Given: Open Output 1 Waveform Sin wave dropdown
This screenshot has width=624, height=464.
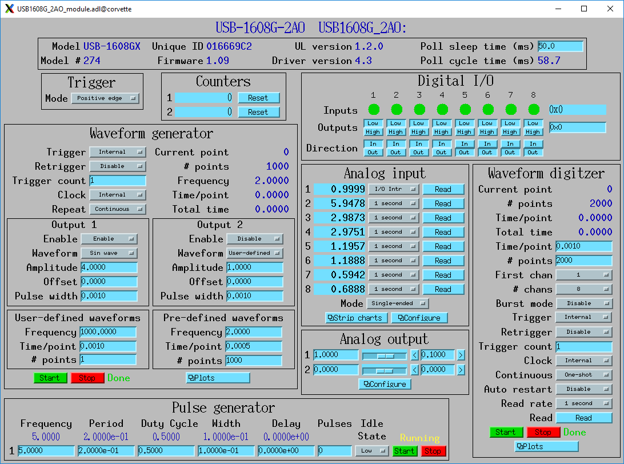Looking at the screenshot, I should point(109,253).
